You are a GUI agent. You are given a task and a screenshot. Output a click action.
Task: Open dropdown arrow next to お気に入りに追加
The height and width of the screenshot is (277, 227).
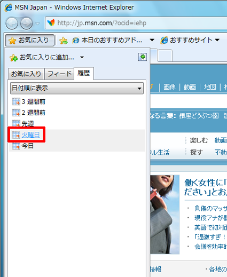[x=82, y=58]
